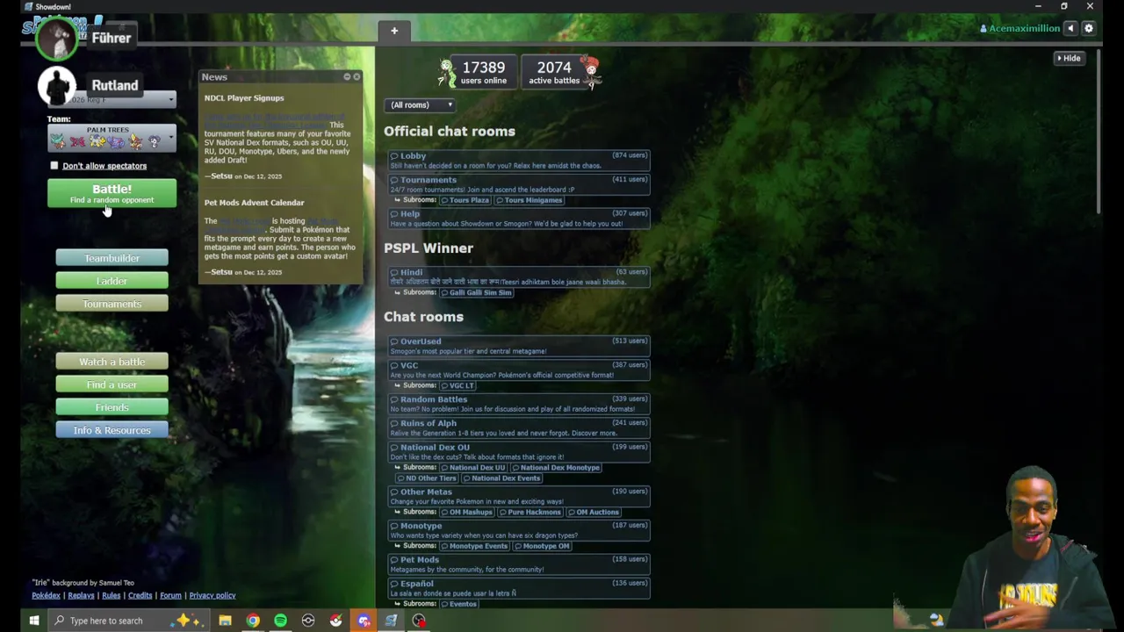Open the National Dex Events subroom
1124x632 pixels.
(x=501, y=478)
